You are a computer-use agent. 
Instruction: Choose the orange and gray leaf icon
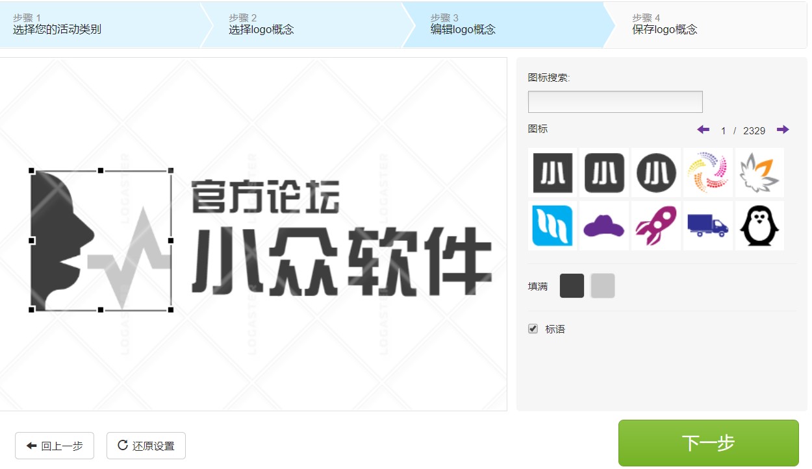[x=759, y=173]
